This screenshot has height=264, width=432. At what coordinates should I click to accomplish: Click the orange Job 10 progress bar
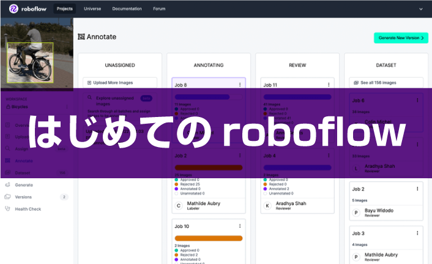pyautogui.click(x=209, y=238)
